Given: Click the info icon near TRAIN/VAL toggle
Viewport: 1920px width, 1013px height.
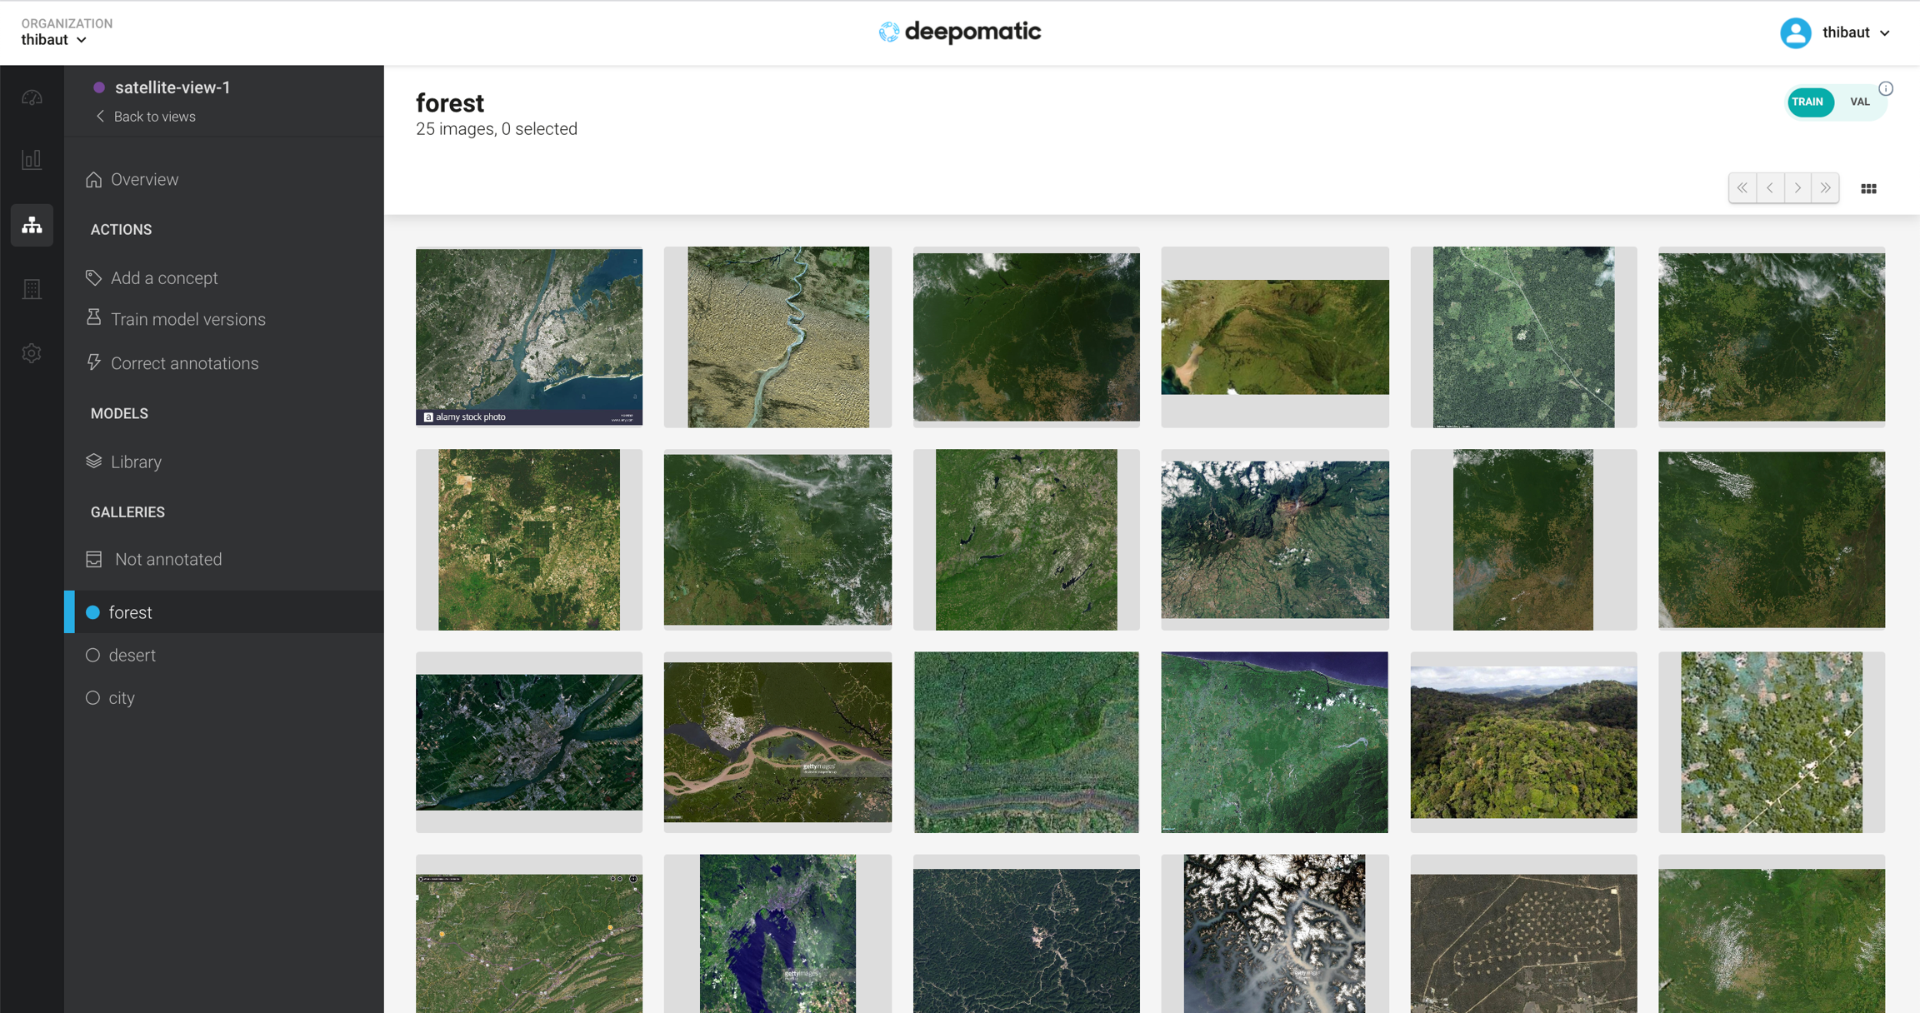Looking at the screenshot, I should coord(1886,88).
